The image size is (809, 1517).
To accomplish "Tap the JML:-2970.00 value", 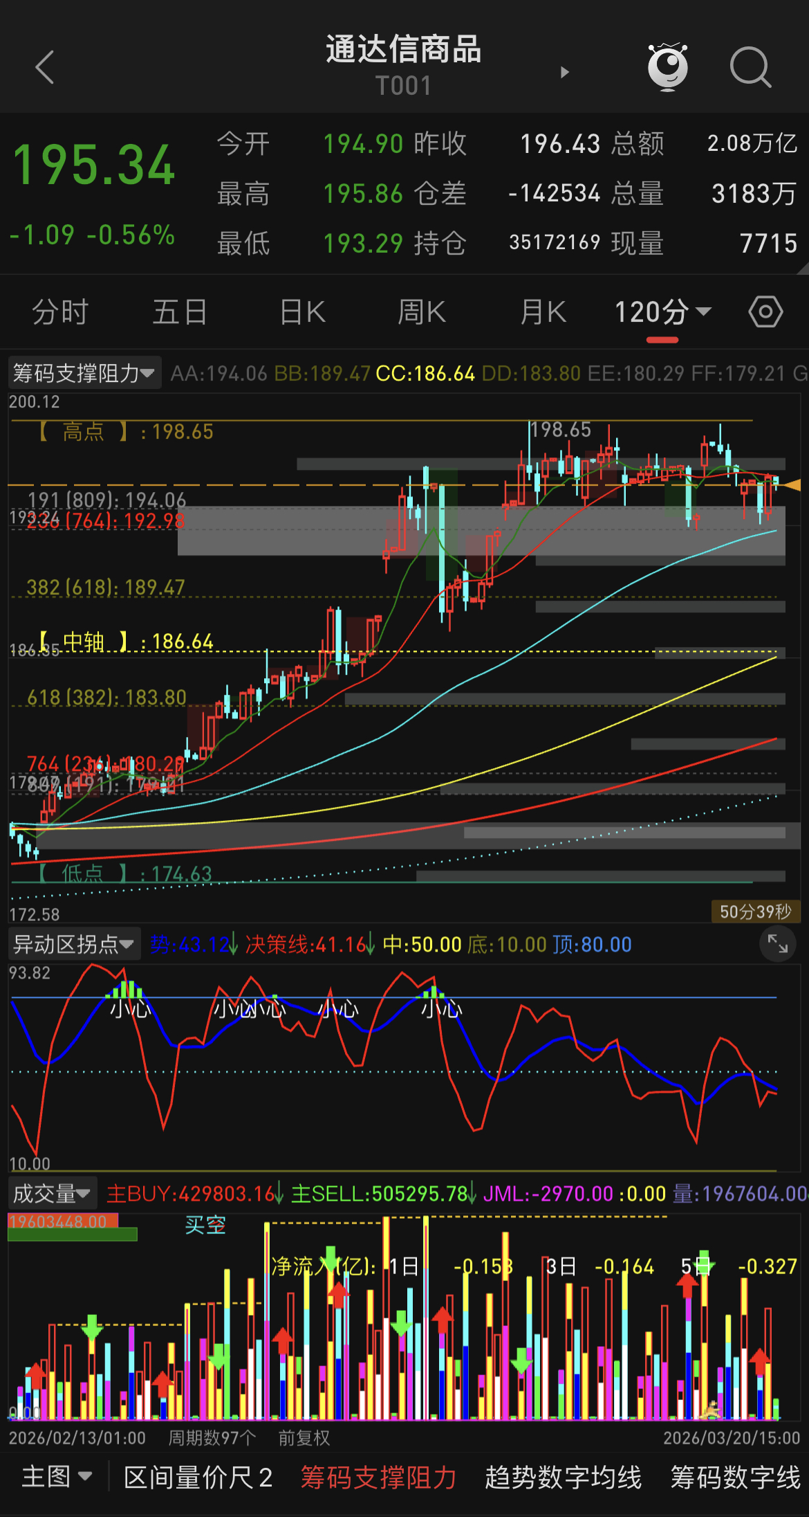I will coord(548,1194).
